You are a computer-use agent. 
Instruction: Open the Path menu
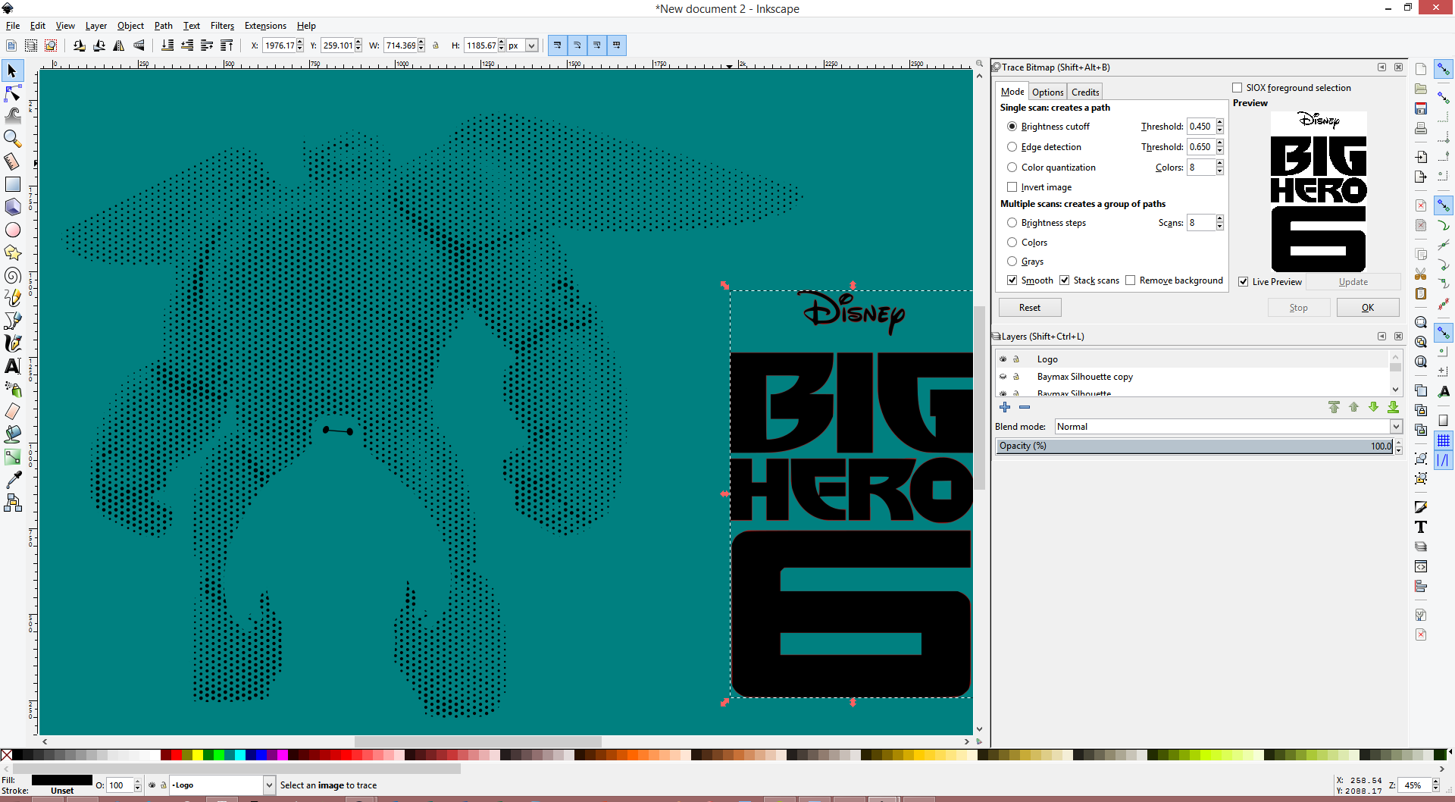[x=163, y=26]
